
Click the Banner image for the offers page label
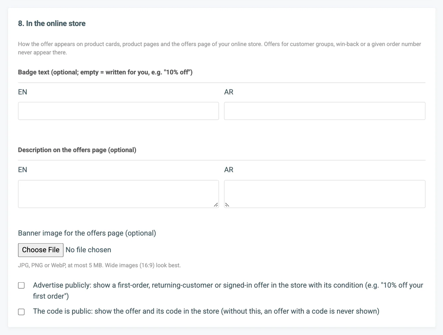87,233
